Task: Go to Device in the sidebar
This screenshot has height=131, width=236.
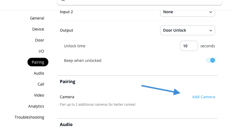Action: [38, 29]
